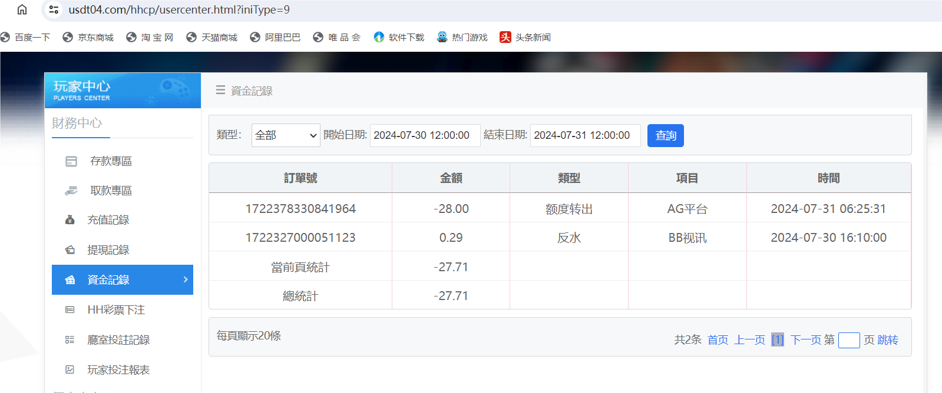
Task: Click the browser home icon
Action: tap(22, 9)
